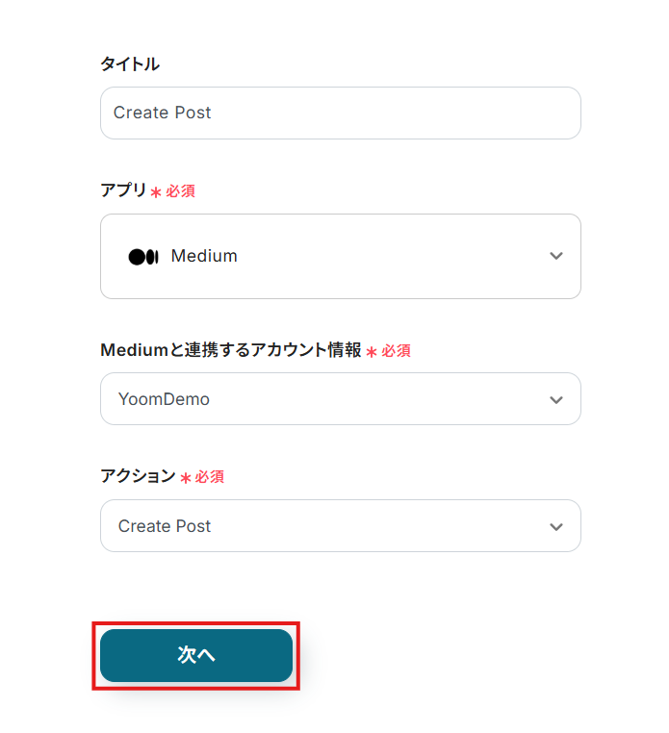The width and height of the screenshot is (669, 733).
Task: Click the タイトル field label
Action: [x=130, y=64]
